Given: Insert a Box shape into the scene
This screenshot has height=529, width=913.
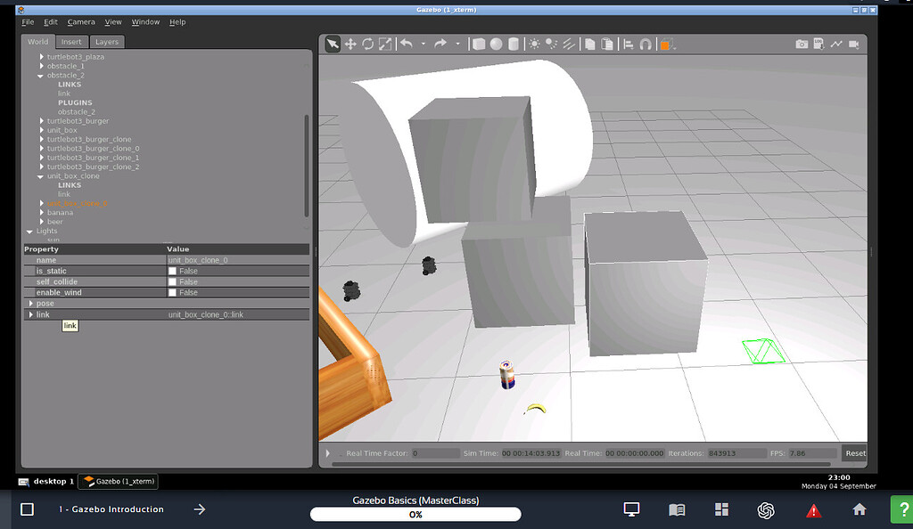Looking at the screenshot, I should tap(480, 43).
